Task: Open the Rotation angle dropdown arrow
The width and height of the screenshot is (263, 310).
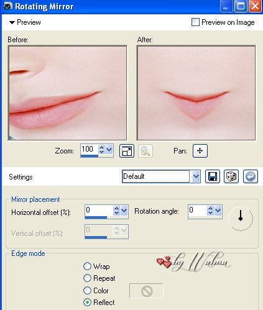Action: coord(218,211)
